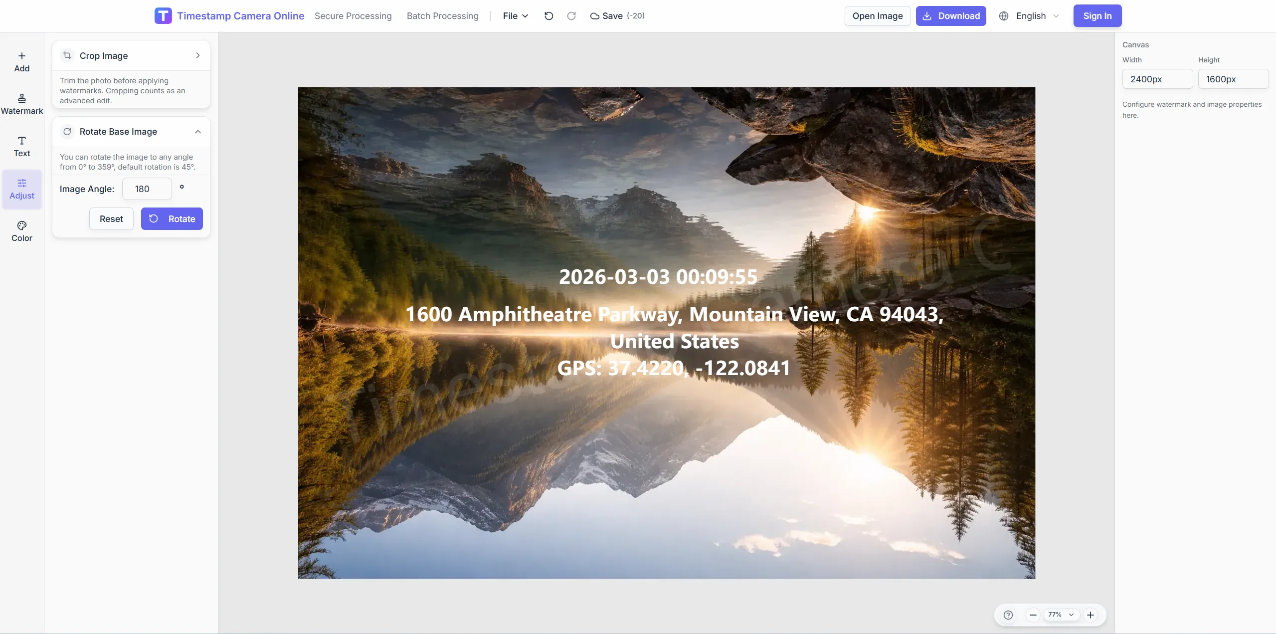Click the Image Angle input field
1276x634 pixels.
pyautogui.click(x=147, y=189)
